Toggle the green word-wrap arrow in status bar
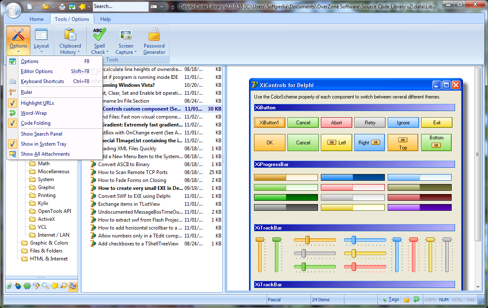The width and height of the screenshot is (488, 308). [416, 299]
